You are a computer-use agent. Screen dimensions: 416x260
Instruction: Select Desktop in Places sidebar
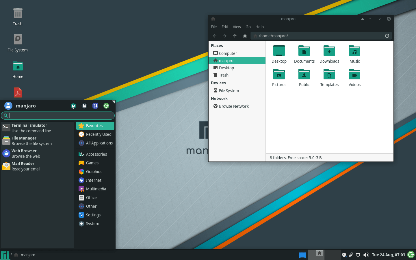(x=237, y=68)
